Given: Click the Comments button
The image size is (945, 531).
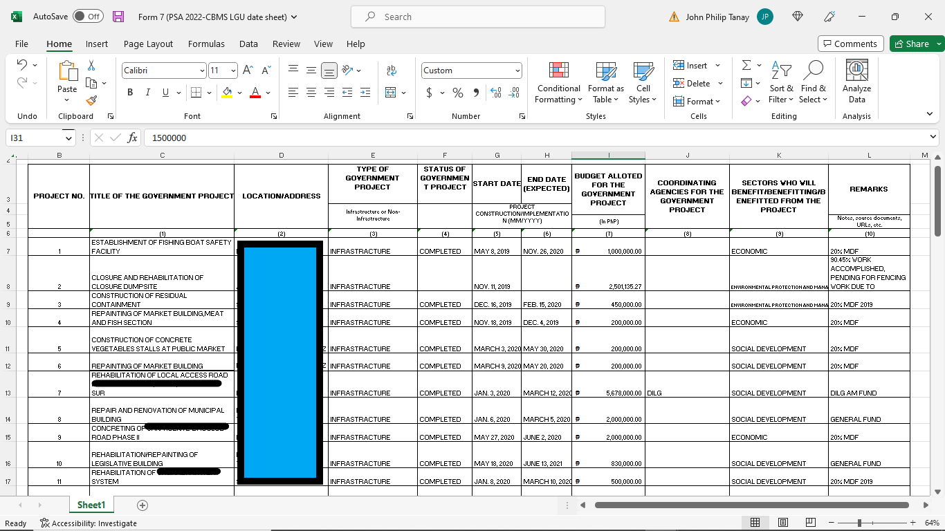Looking at the screenshot, I should click(x=850, y=44).
